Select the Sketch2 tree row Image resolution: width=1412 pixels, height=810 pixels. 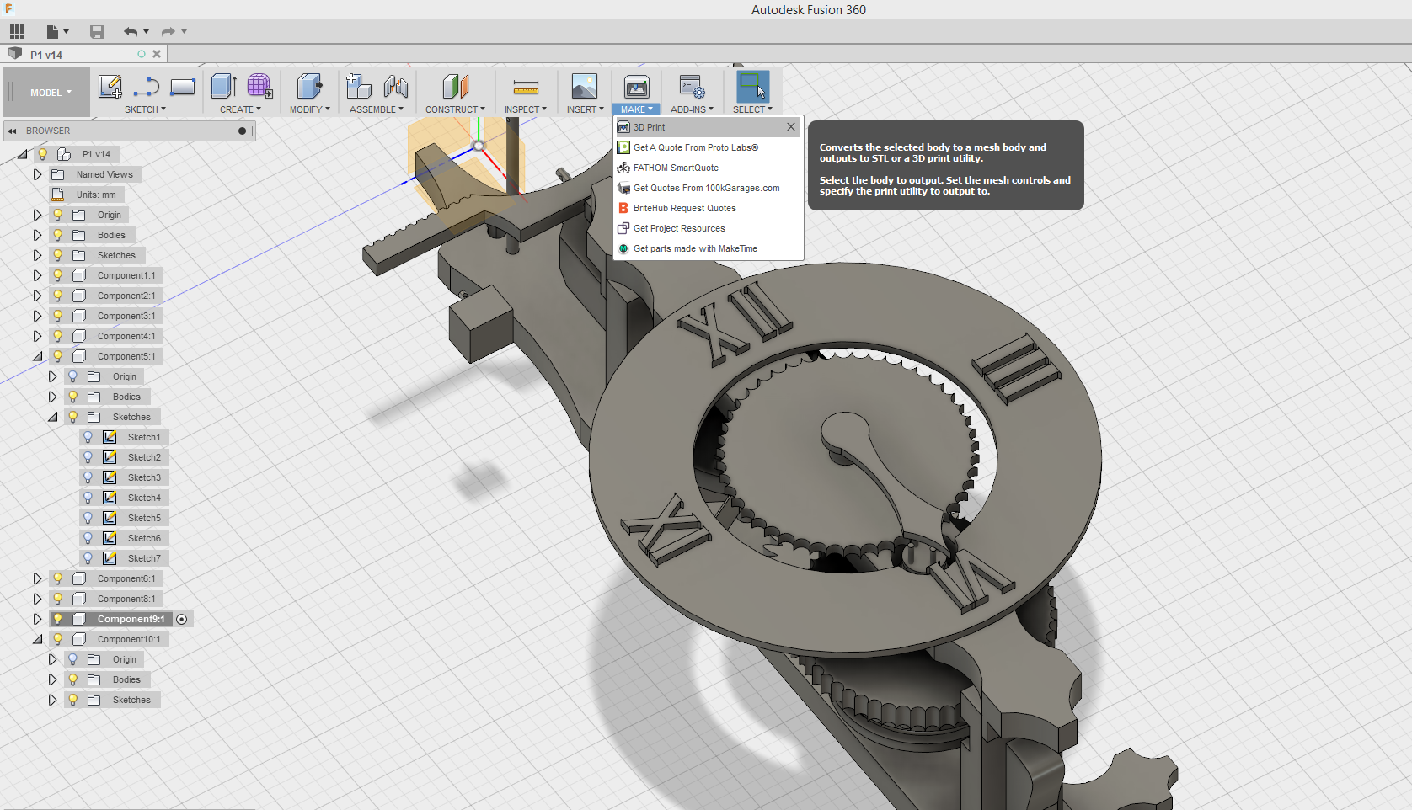tap(124, 457)
